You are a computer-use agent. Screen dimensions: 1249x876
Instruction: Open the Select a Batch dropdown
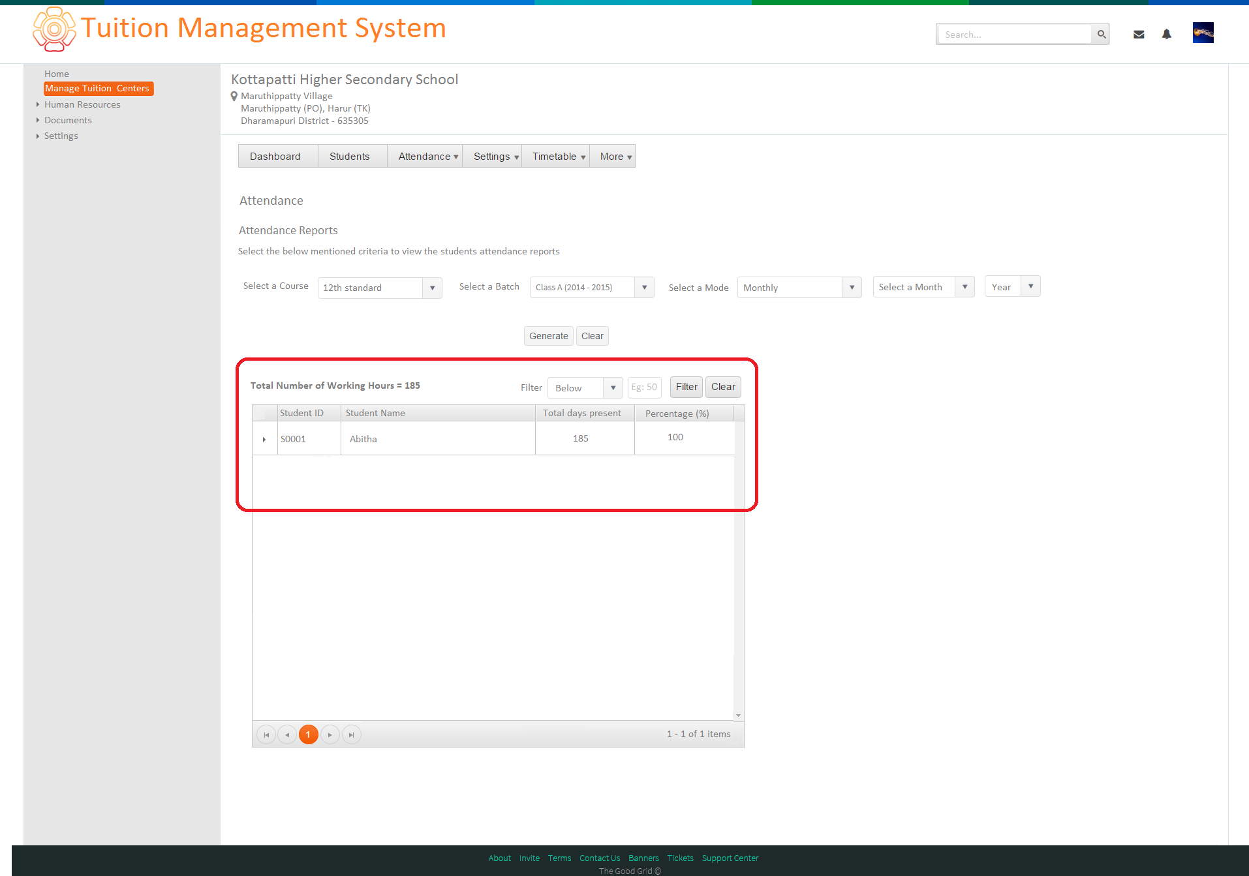click(592, 287)
